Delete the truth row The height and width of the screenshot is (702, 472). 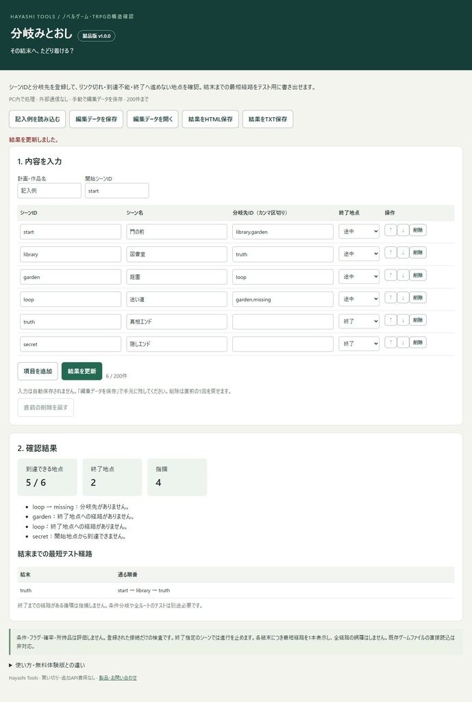pos(418,319)
